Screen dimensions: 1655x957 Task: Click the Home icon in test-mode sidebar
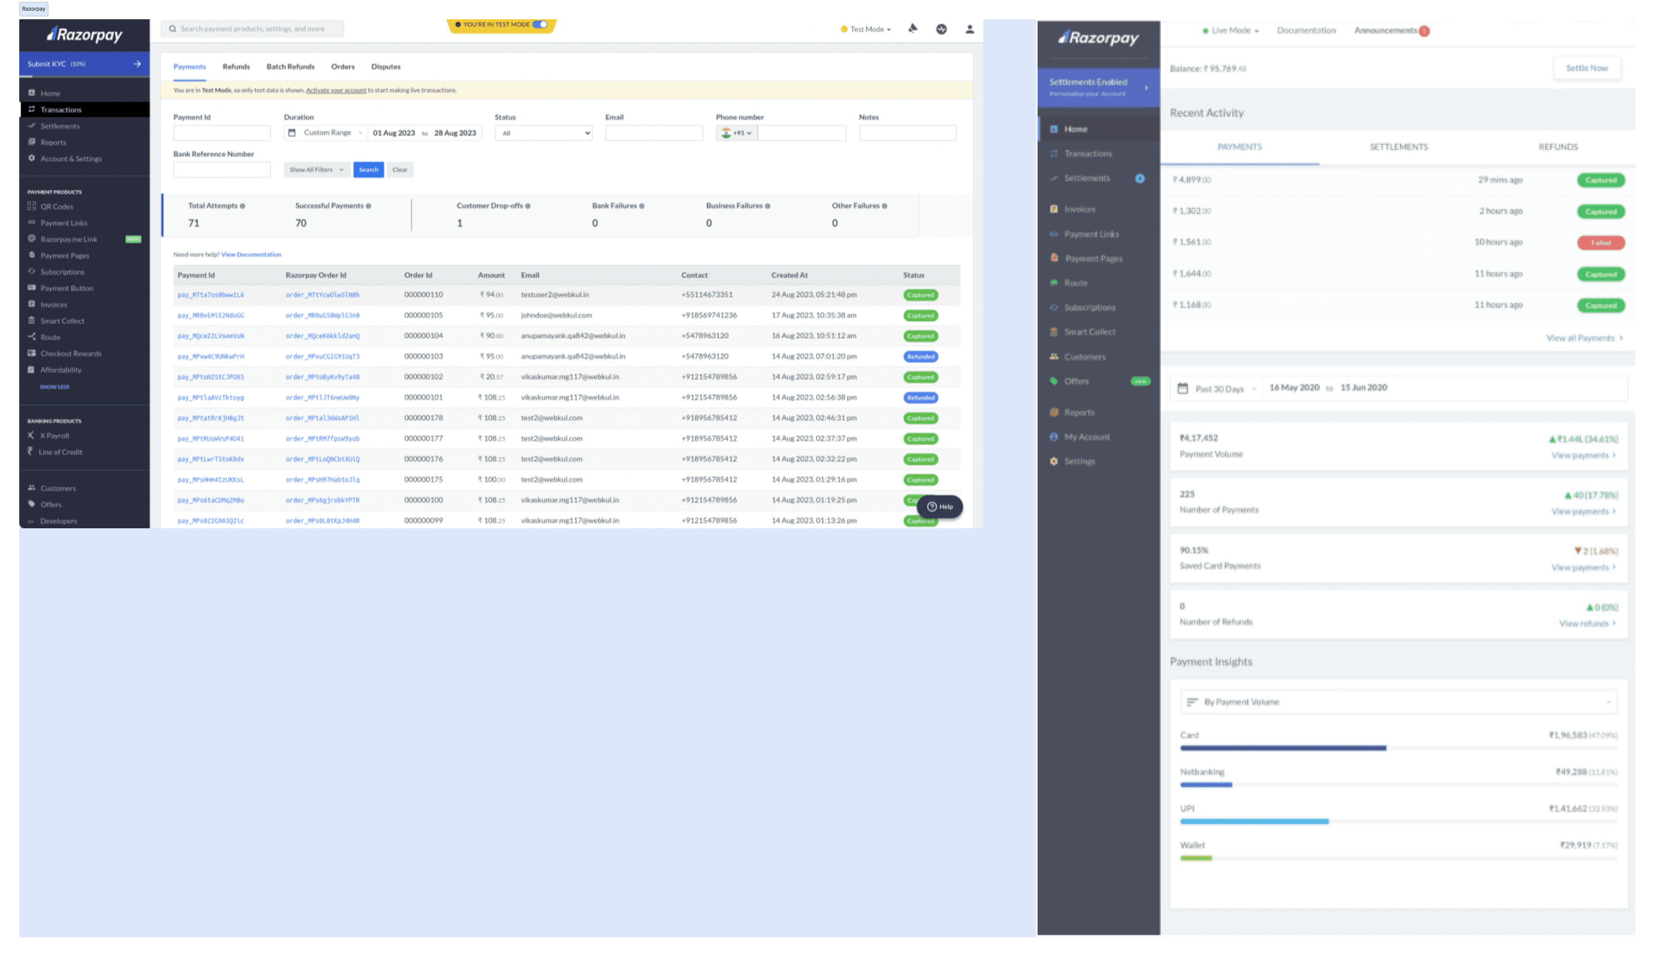32,92
